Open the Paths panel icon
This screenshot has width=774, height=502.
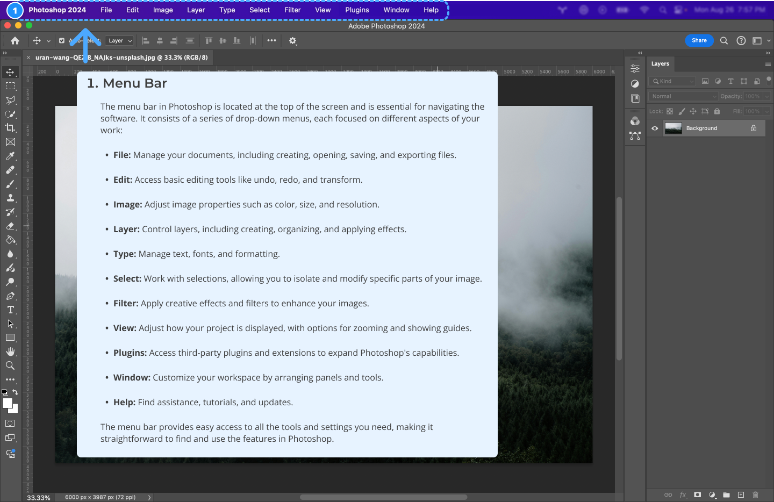(x=635, y=136)
